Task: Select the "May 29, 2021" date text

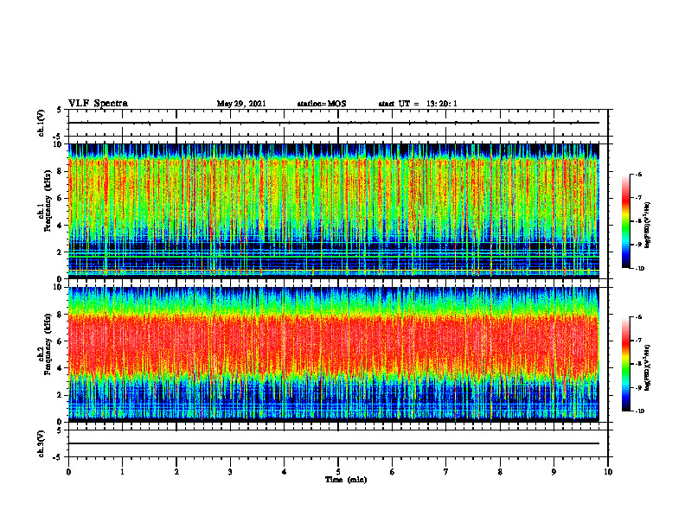Action: pyautogui.click(x=241, y=104)
